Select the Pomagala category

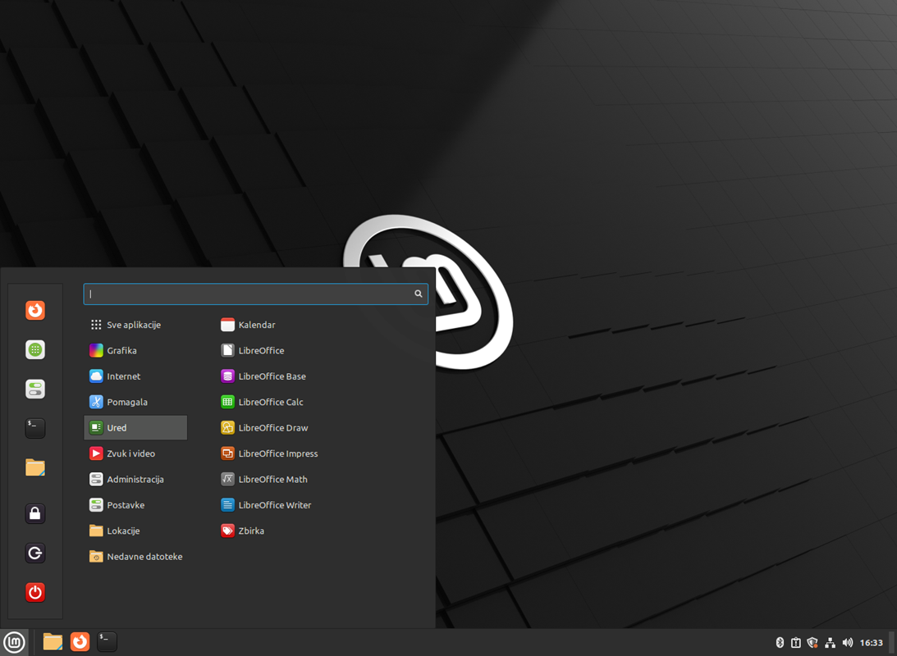click(x=135, y=402)
